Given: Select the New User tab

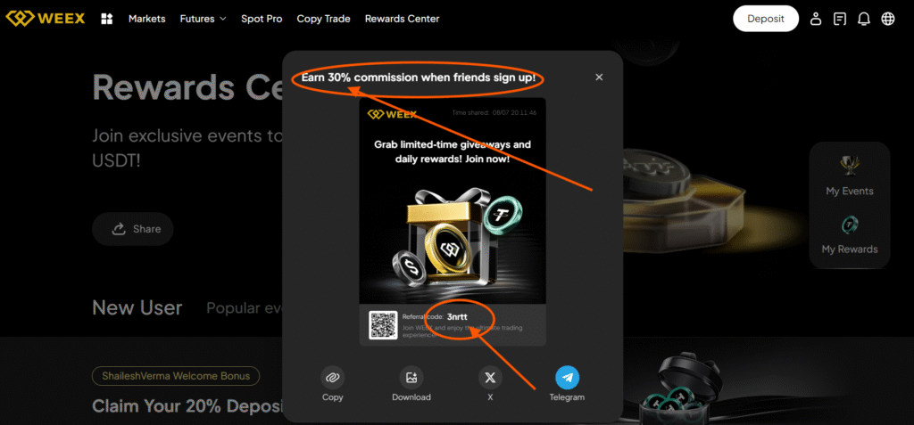Looking at the screenshot, I should tap(137, 307).
